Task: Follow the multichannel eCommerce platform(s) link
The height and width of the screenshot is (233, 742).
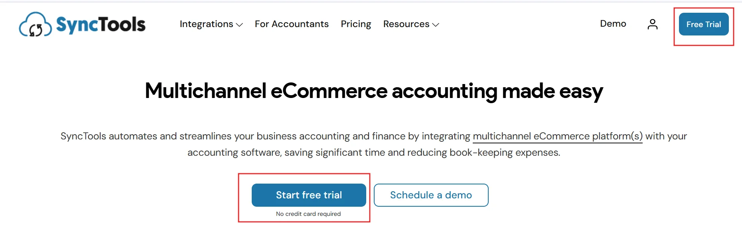Action: pyautogui.click(x=557, y=136)
